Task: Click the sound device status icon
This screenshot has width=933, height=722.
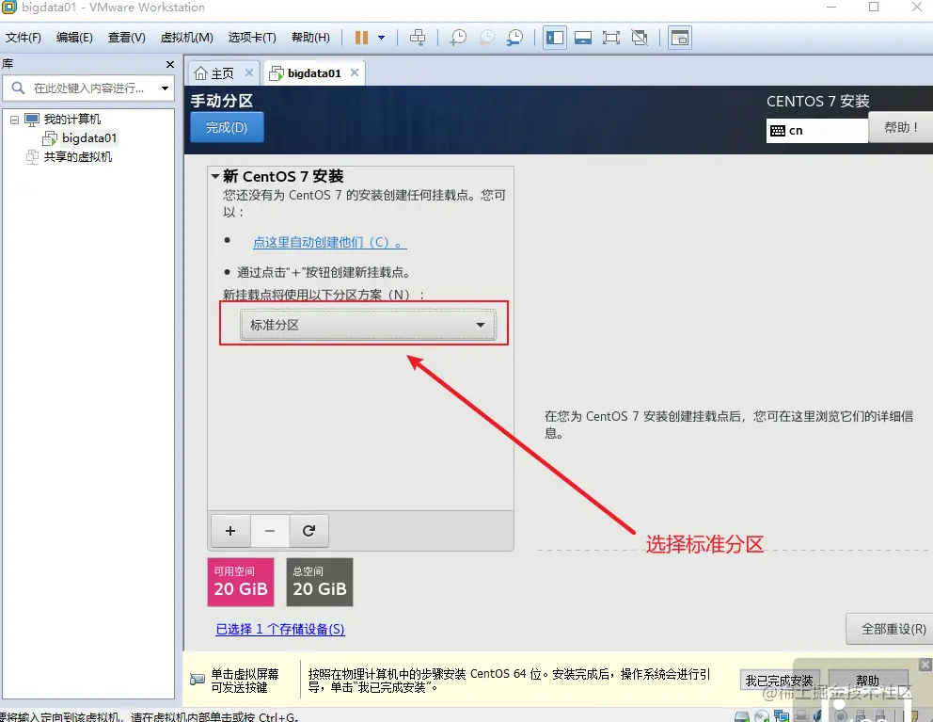Action: coord(817,716)
